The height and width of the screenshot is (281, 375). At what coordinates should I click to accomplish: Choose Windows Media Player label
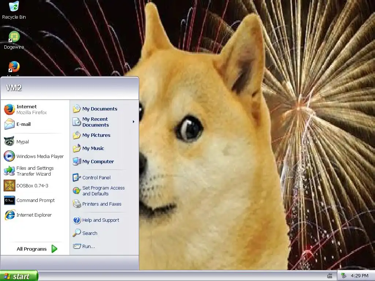[40, 156]
